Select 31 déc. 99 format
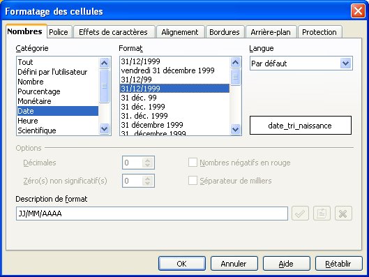This screenshot has width=369, height=277. tap(174, 98)
